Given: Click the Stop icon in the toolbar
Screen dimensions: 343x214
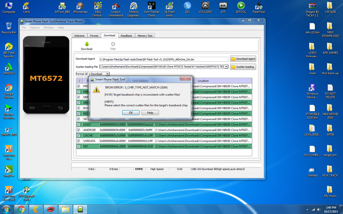Looking at the screenshot, I should pyautogui.click(x=113, y=44).
